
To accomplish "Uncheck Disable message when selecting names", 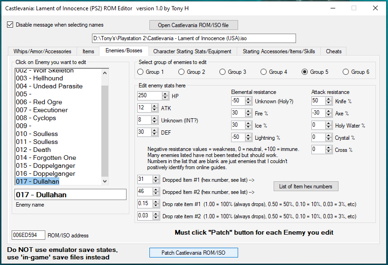I will coord(10,25).
